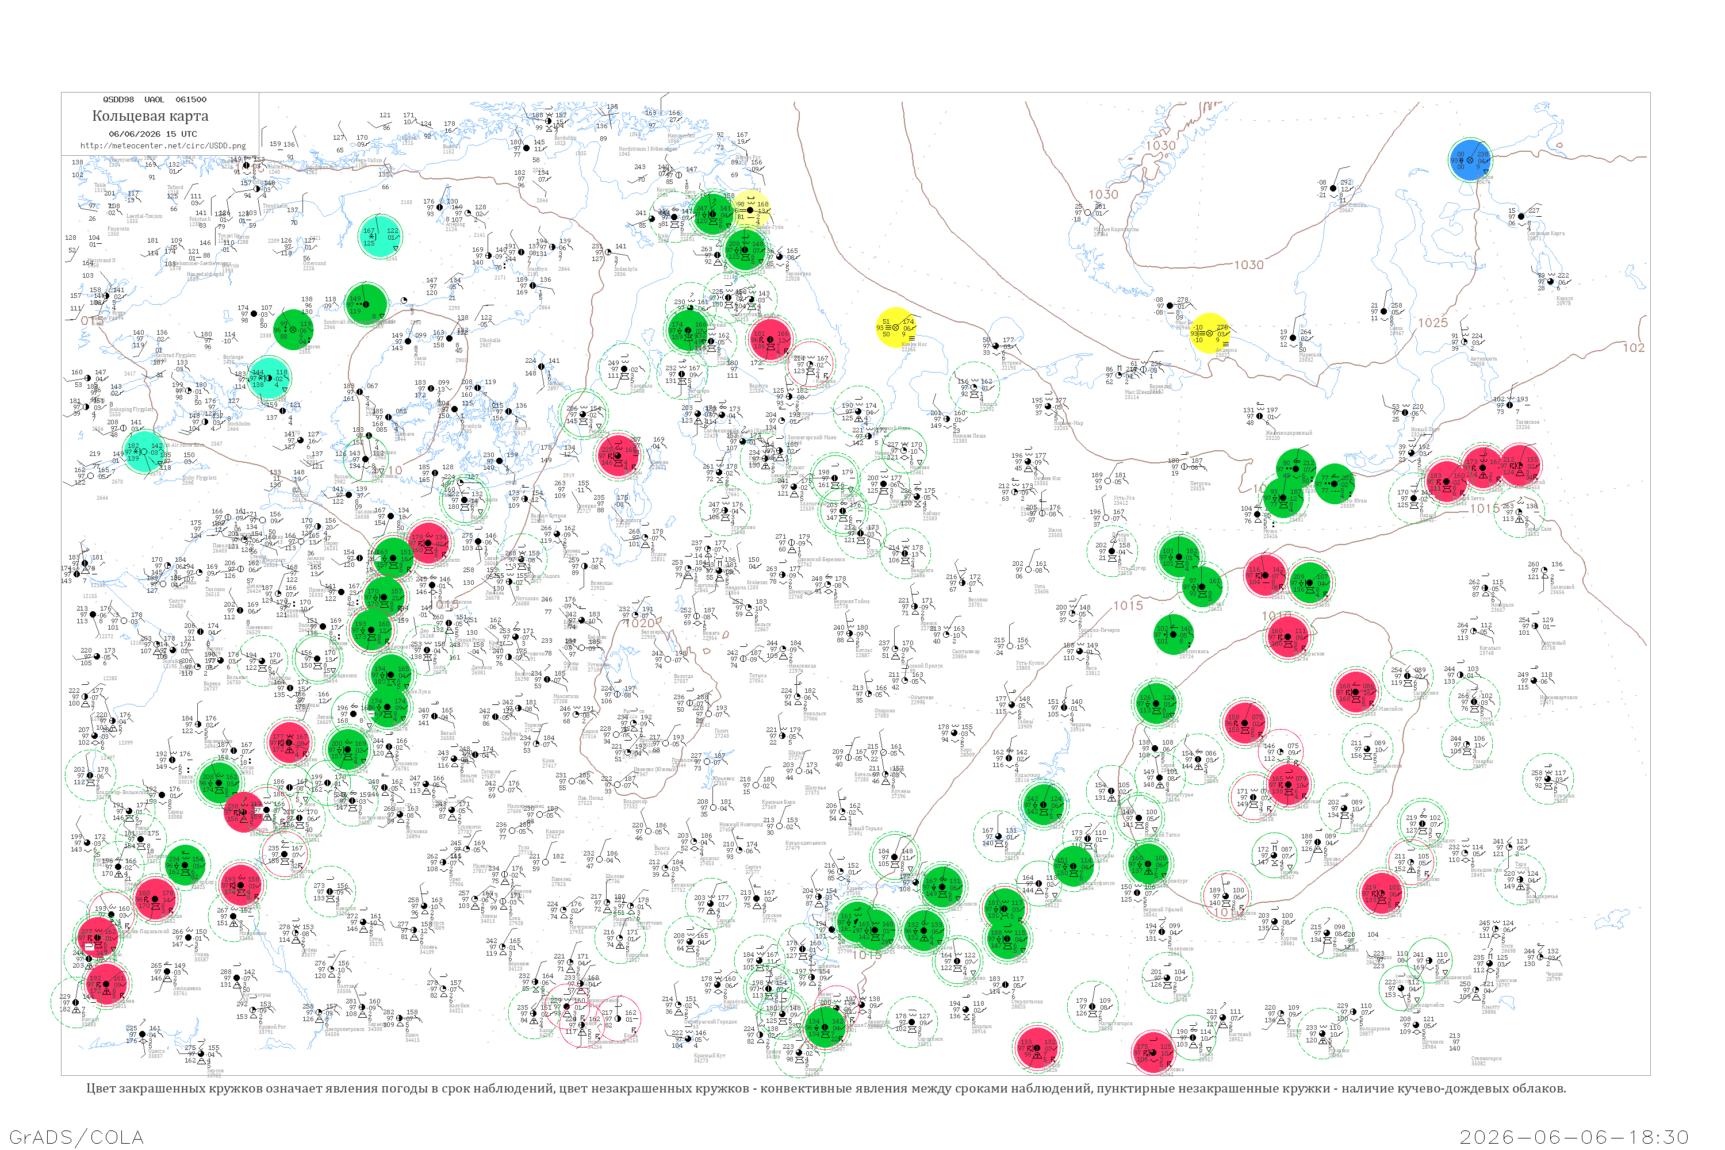The image size is (1725, 1150).
Task: Select the yellow station circle at Амдерма
Action: (x=1210, y=333)
